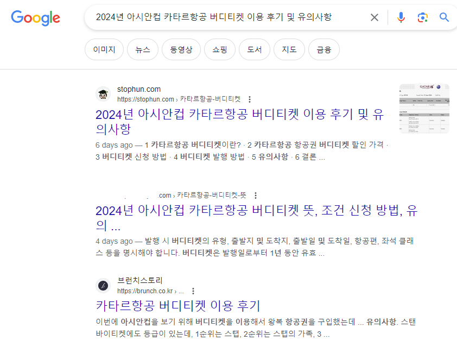Click the '6 days ago' snippet text
Viewport: 457px width, 353px height.
[114, 145]
